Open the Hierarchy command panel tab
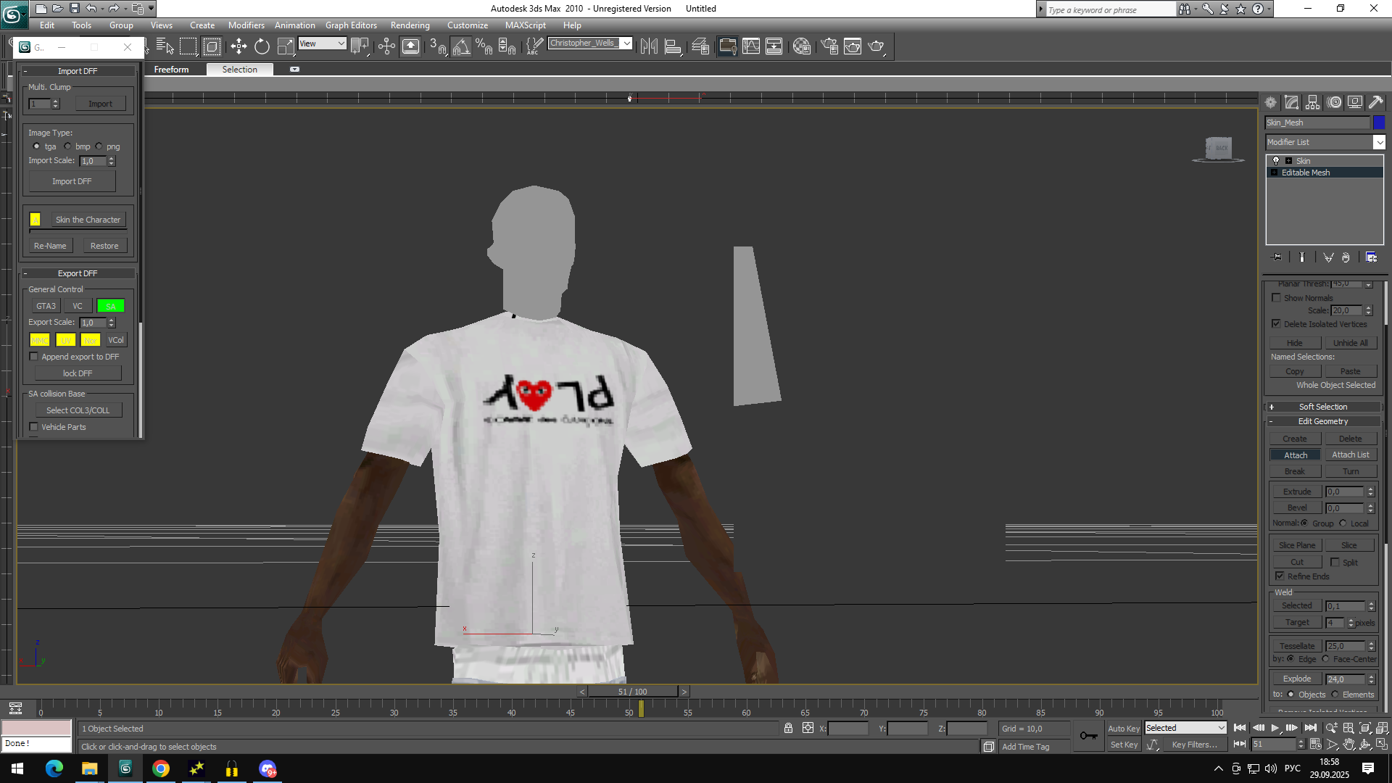 coord(1313,102)
